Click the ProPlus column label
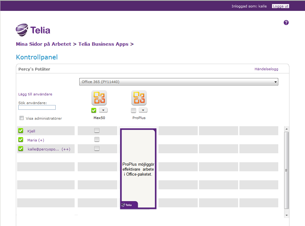This screenshot has height=226, width=305. point(139,118)
